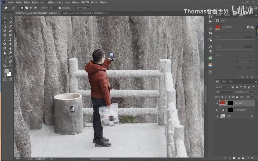
Task: Select the Crop tool
Action: 5,26
